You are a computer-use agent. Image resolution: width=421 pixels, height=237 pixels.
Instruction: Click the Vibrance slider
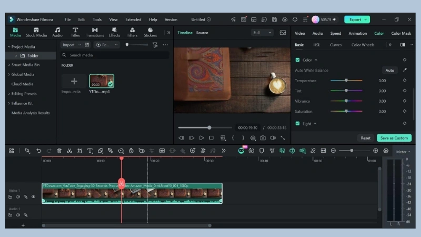point(346,101)
